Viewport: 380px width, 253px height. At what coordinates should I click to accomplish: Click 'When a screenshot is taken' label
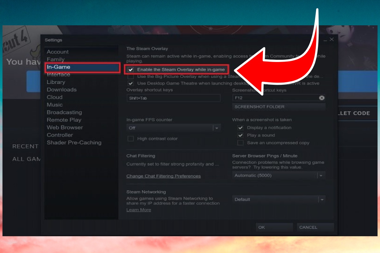pyautogui.click(x=262, y=120)
